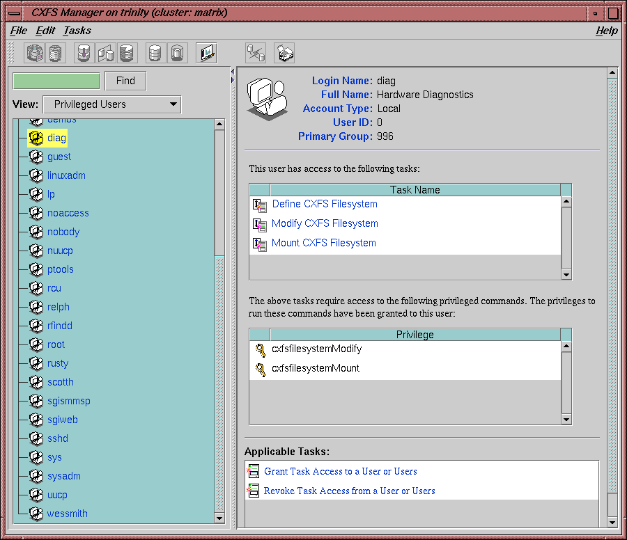Click the left-pointing pane collapse arrow
The height and width of the screenshot is (540, 627).
[233, 72]
